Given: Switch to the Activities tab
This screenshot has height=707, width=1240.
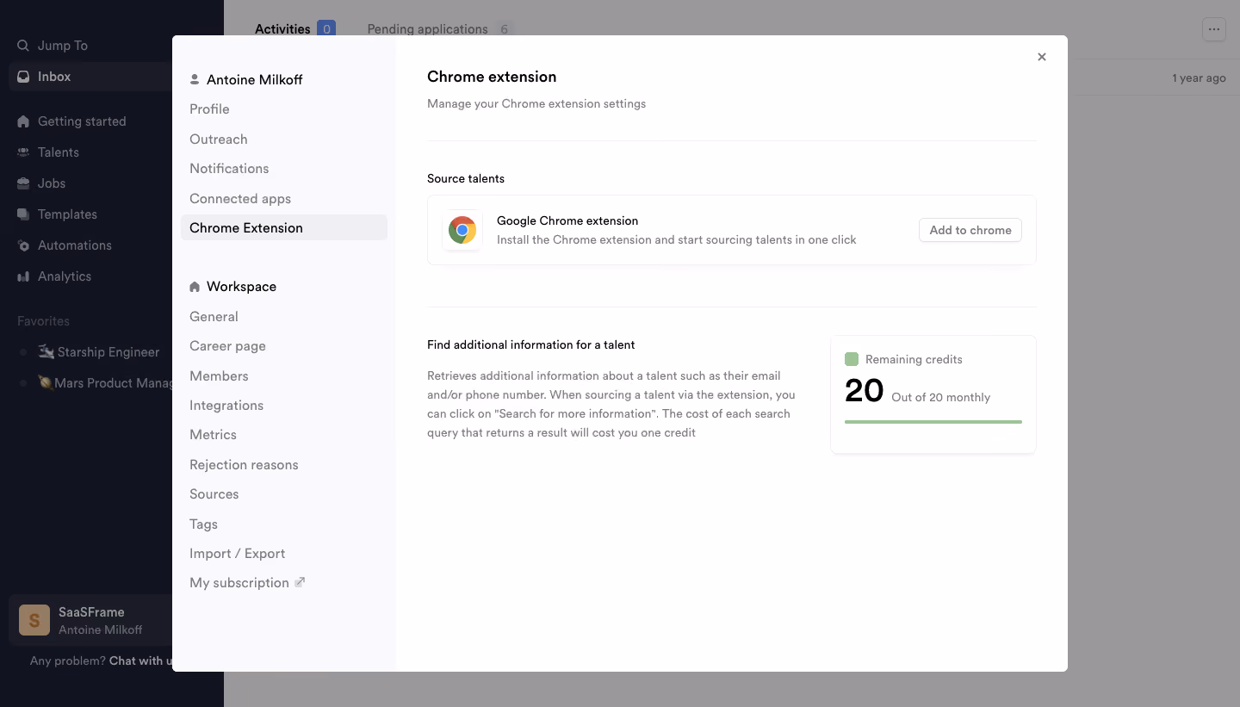Looking at the screenshot, I should 294,29.
